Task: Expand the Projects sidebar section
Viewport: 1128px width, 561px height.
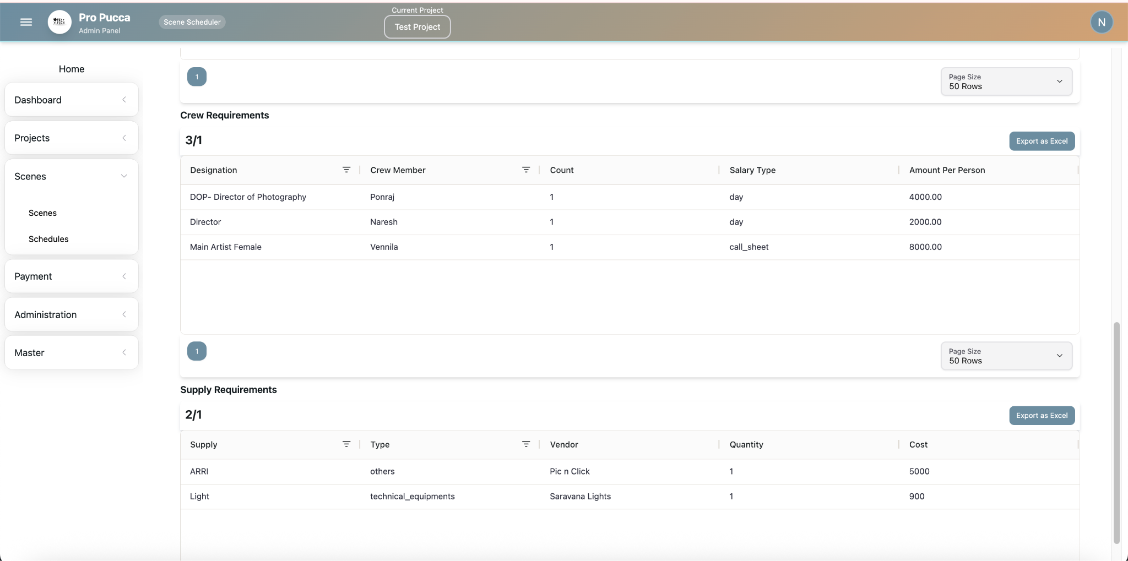Action: 71,138
